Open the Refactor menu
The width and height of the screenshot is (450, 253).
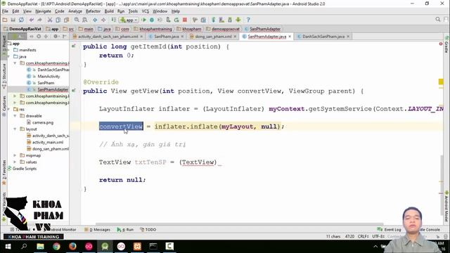(93, 11)
